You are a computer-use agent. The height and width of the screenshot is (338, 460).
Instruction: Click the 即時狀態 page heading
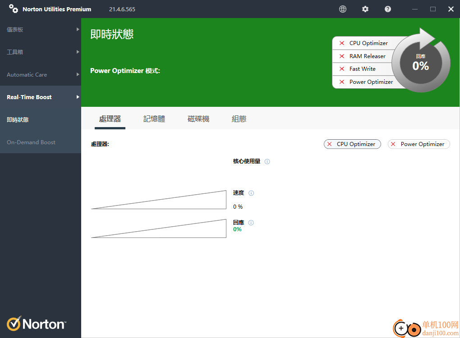click(112, 34)
